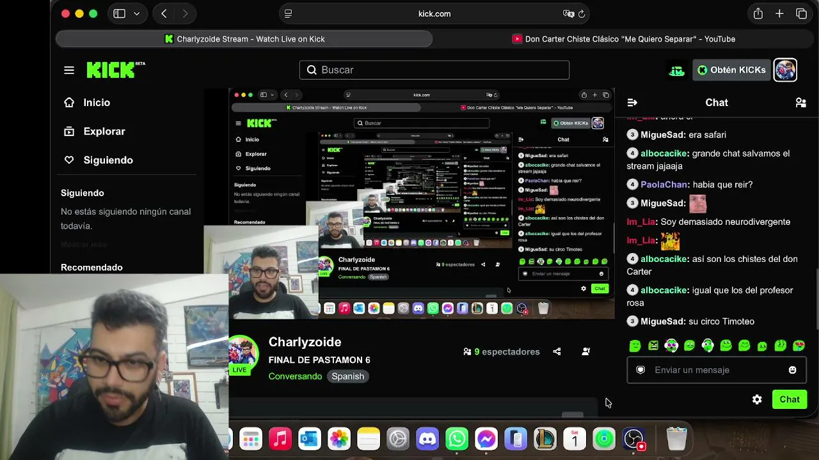Click the 9 espectadores viewer count
819x460 pixels.
501,351
